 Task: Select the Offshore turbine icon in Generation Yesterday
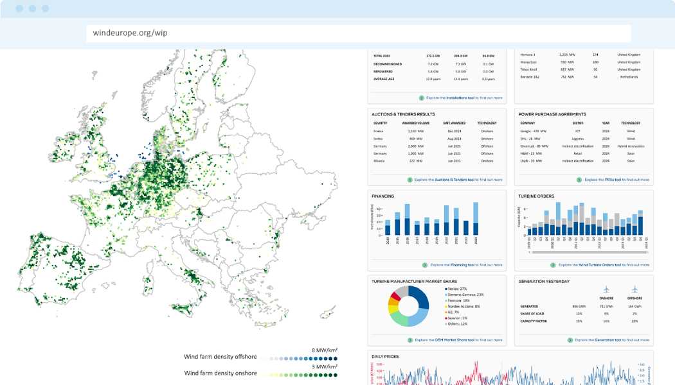coord(635,289)
